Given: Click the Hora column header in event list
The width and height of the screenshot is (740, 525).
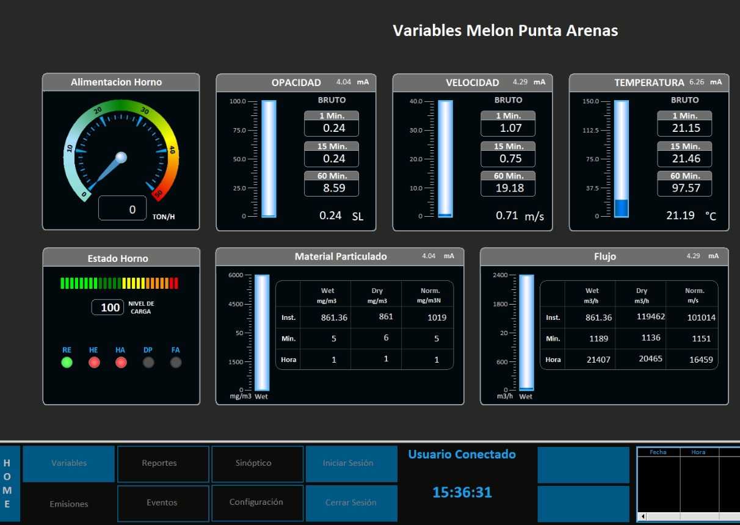Looking at the screenshot, I should coord(699,452).
